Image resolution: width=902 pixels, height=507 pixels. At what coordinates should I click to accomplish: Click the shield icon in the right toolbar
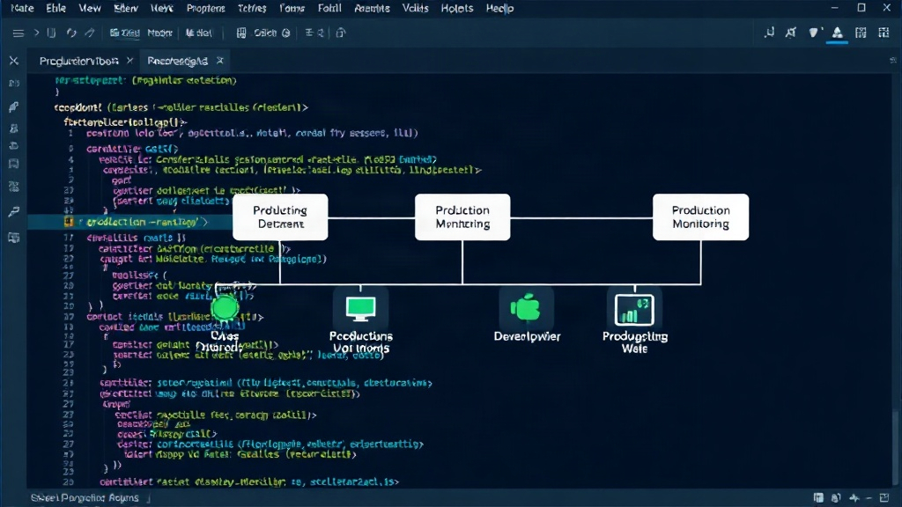pyautogui.click(x=814, y=33)
